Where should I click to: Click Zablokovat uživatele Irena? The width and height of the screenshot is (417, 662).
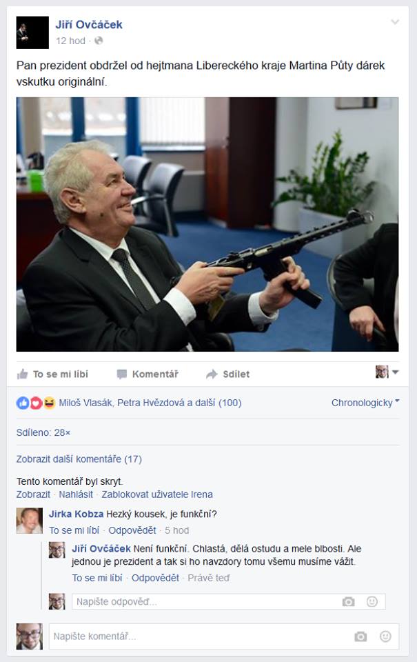tap(157, 494)
